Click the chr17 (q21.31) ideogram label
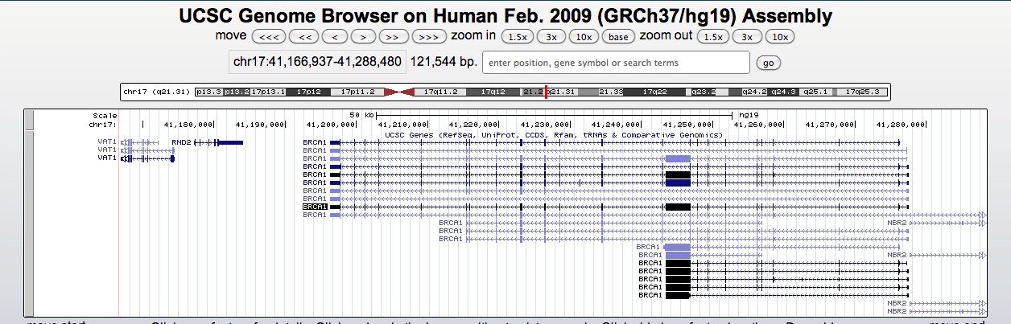Viewport: 1011px width, 324px height. (x=156, y=92)
